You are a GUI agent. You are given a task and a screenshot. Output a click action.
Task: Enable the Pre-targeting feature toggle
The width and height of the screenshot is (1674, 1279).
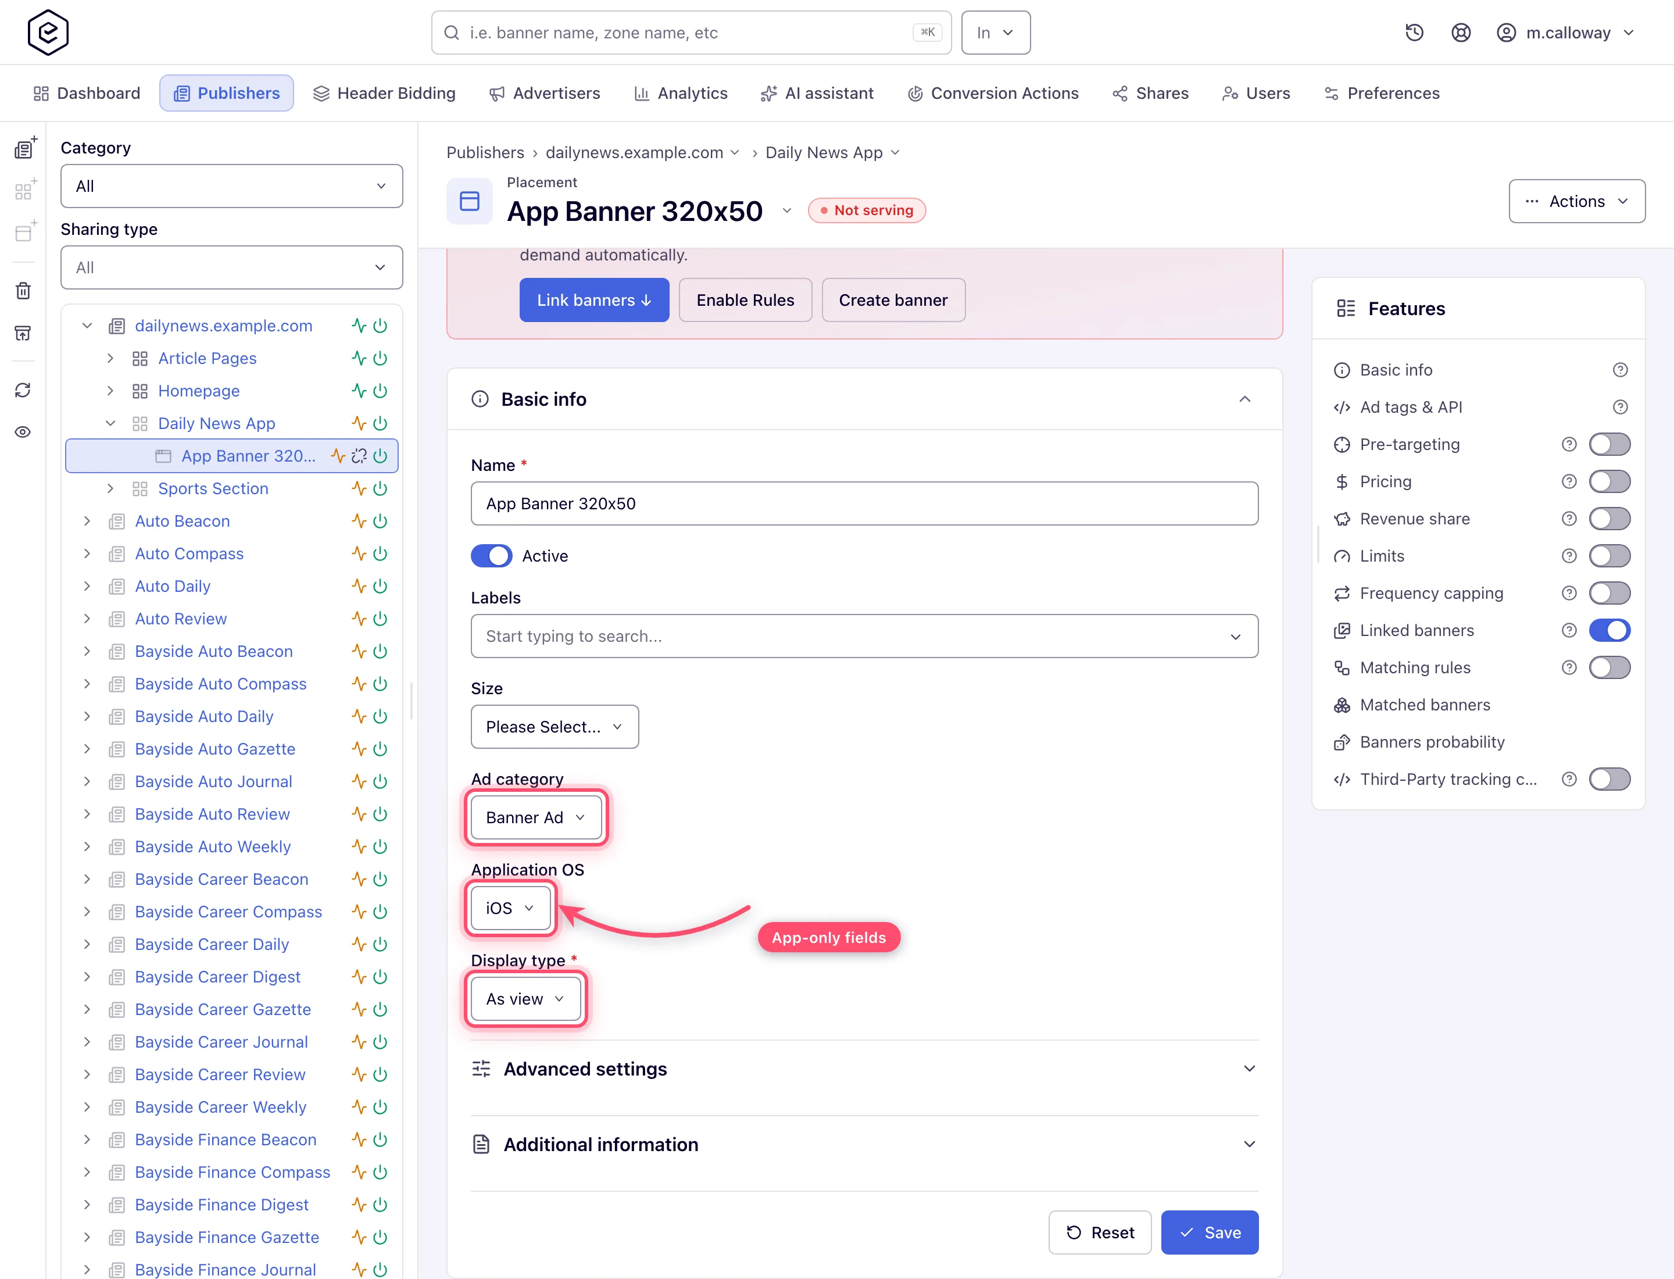(x=1609, y=445)
